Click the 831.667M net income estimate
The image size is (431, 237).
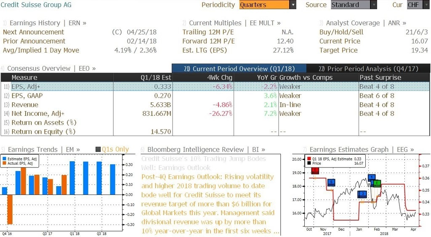point(157,114)
